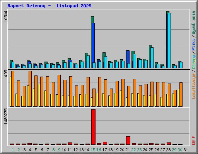Image resolution: width=198 pixels, height=154 pixels.
Task: Click the tallest cyan bar on day 28
Action: click(169, 40)
